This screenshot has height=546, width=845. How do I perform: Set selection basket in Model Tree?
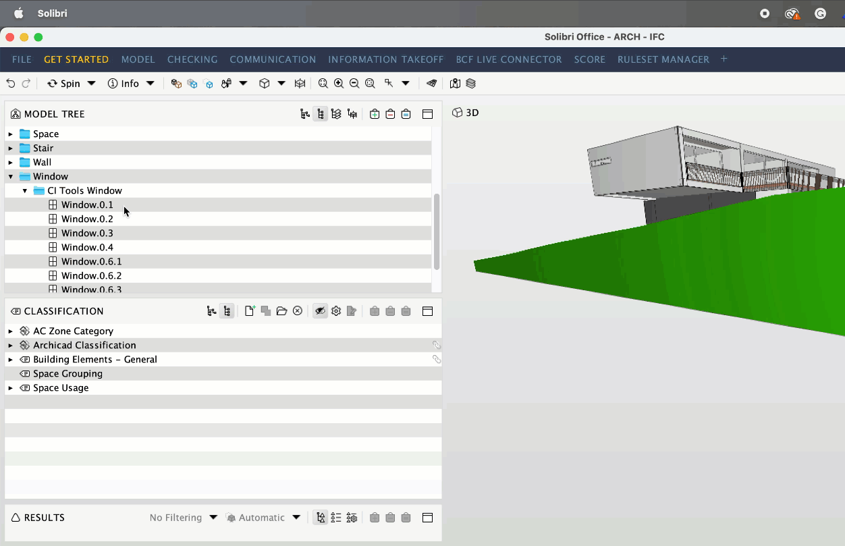pyautogui.click(x=406, y=114)
